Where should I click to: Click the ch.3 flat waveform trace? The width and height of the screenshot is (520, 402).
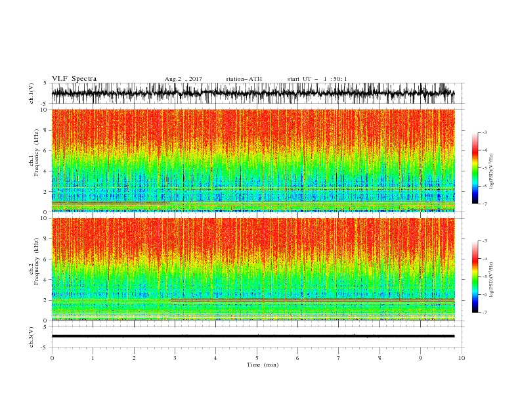pyautogui.click(x=253, y=336)
